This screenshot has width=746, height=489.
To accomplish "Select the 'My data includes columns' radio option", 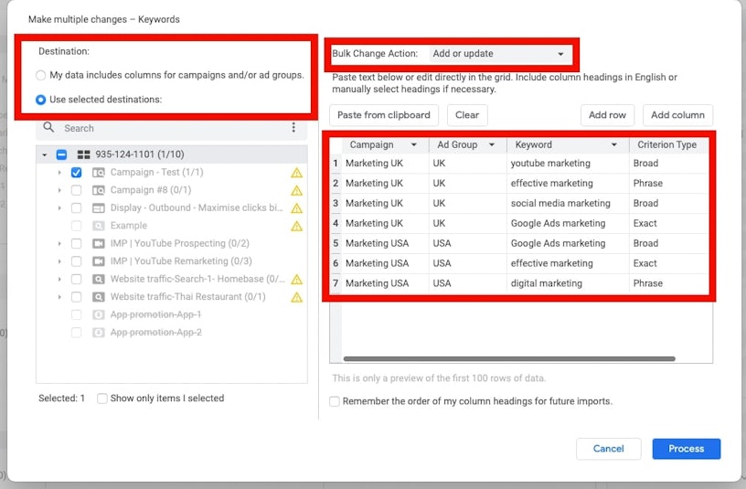I will [40, 75].
